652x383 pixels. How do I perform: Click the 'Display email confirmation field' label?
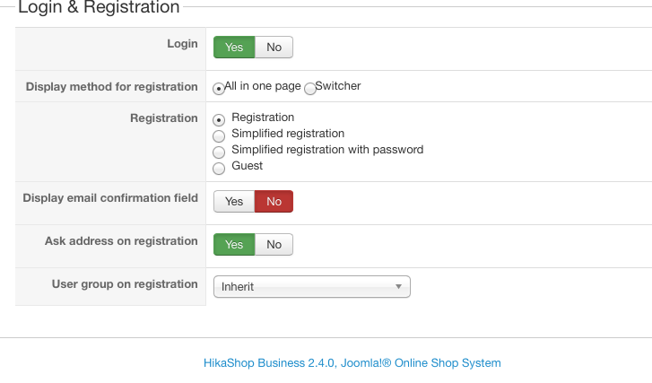pos(110,198)
